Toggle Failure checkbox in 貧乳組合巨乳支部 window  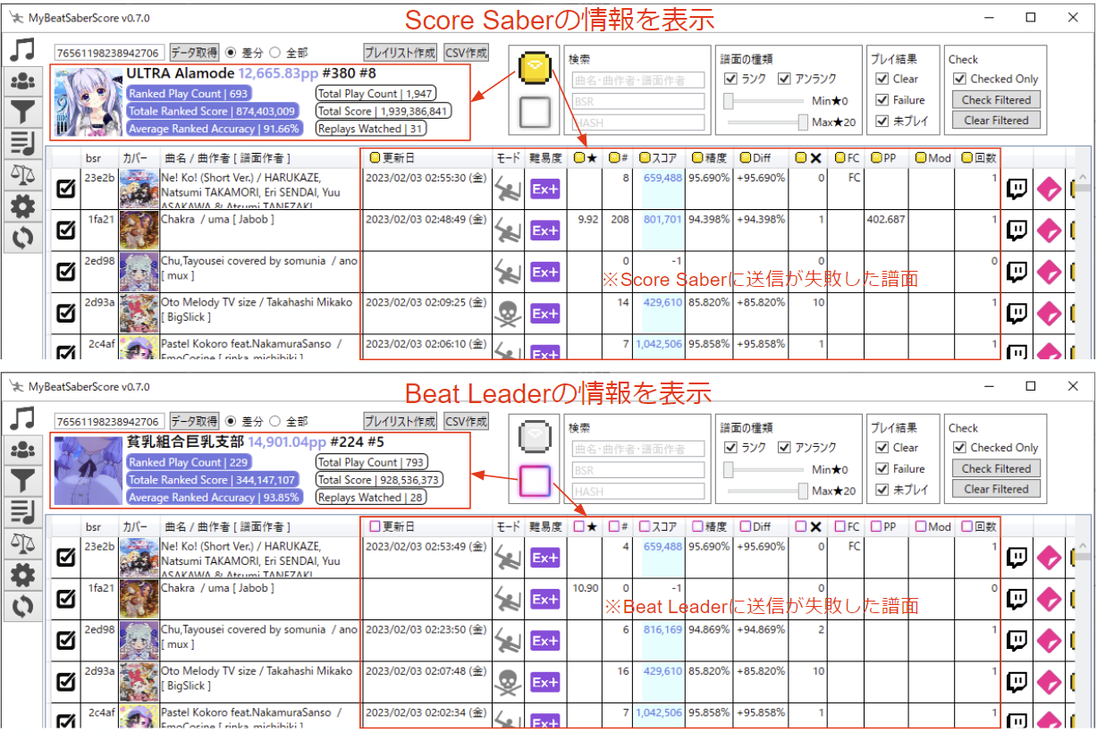point(882,468)
